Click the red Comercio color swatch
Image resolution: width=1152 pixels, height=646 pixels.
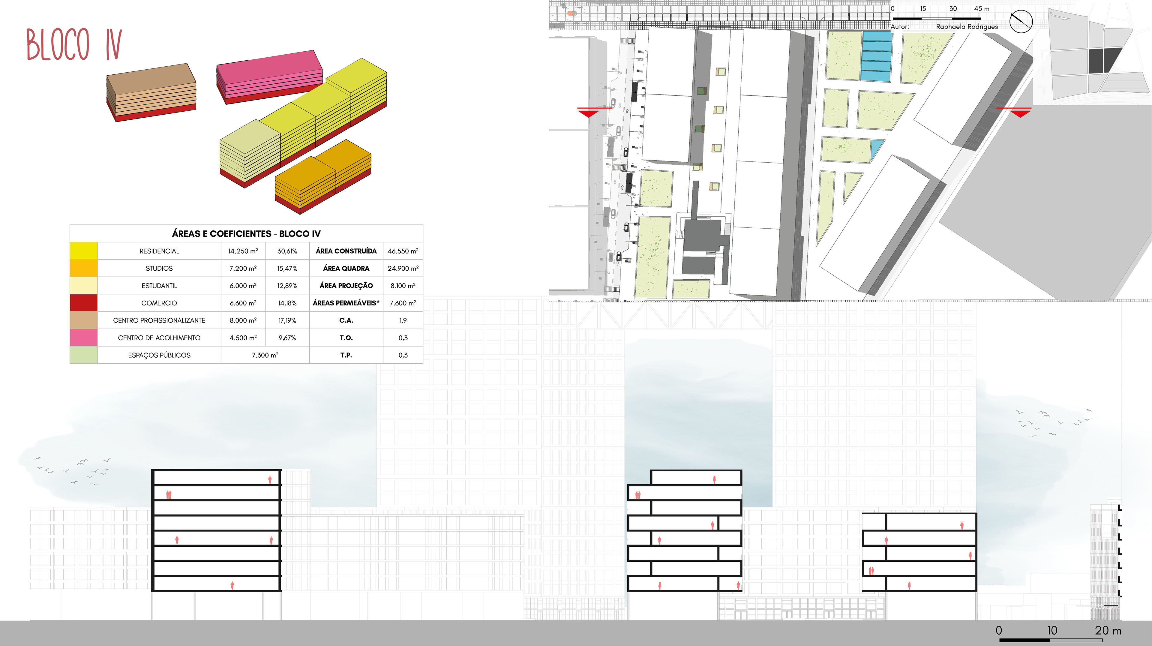(x=84, y=303)
